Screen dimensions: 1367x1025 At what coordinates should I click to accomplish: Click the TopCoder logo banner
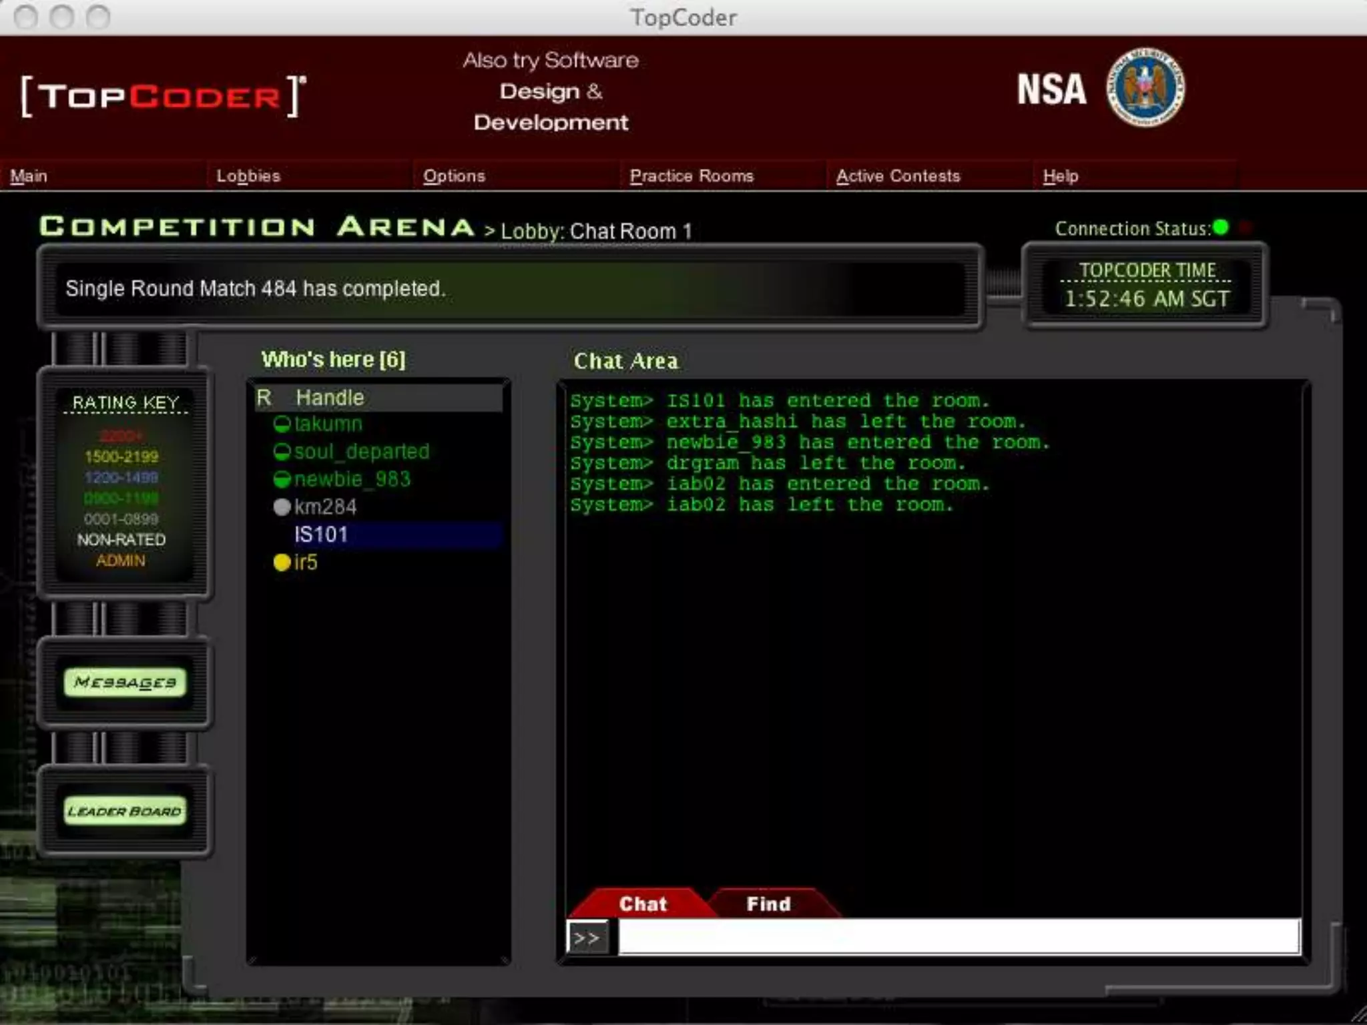pyautogui.click(x=164, y=96)
